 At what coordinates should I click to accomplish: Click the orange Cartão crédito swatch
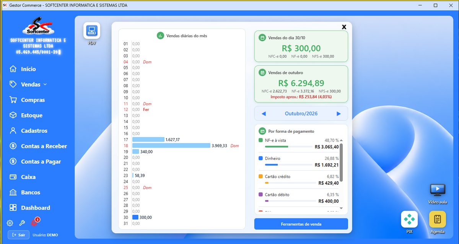click(x=261, y=177)
